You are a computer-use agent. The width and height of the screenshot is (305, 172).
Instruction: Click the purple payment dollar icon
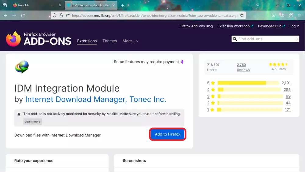pos(182,62)
